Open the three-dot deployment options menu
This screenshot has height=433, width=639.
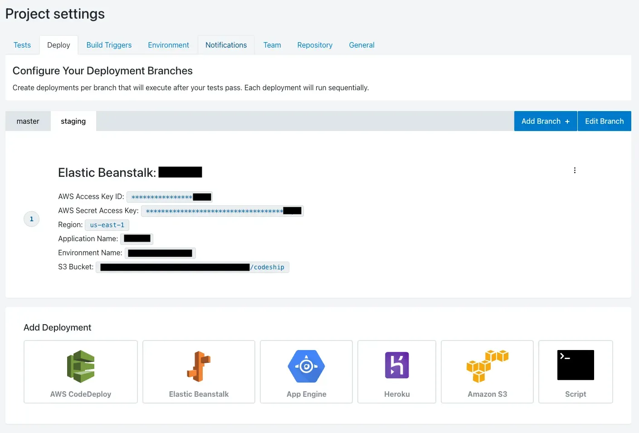click(x=575, y=170)
